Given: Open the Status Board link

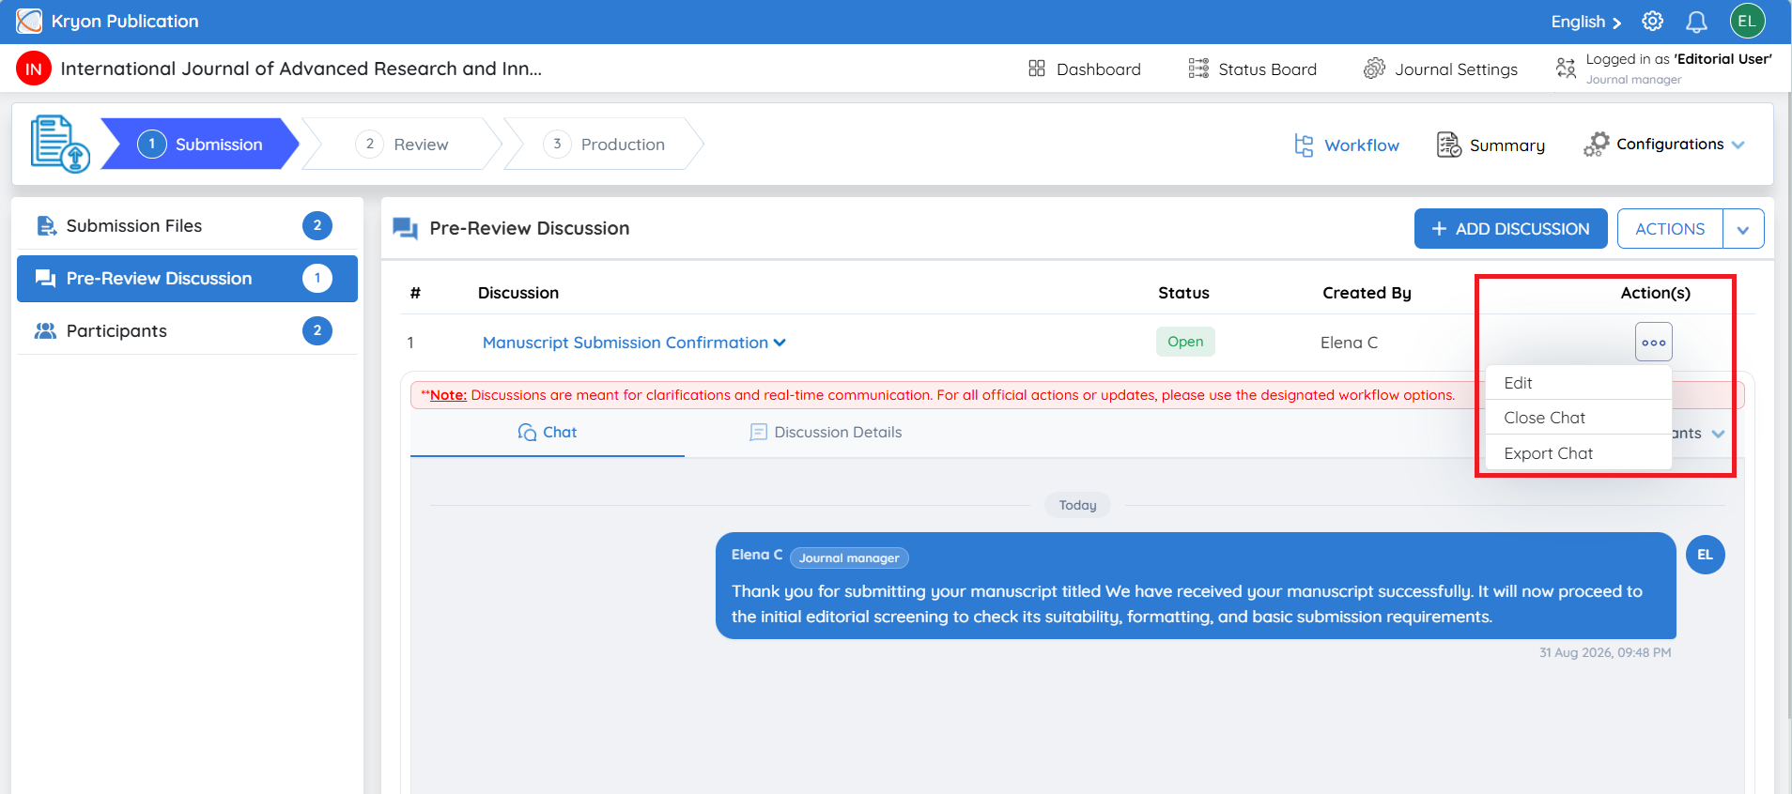Looking at the screenshot, I should tap(1253, 69).
